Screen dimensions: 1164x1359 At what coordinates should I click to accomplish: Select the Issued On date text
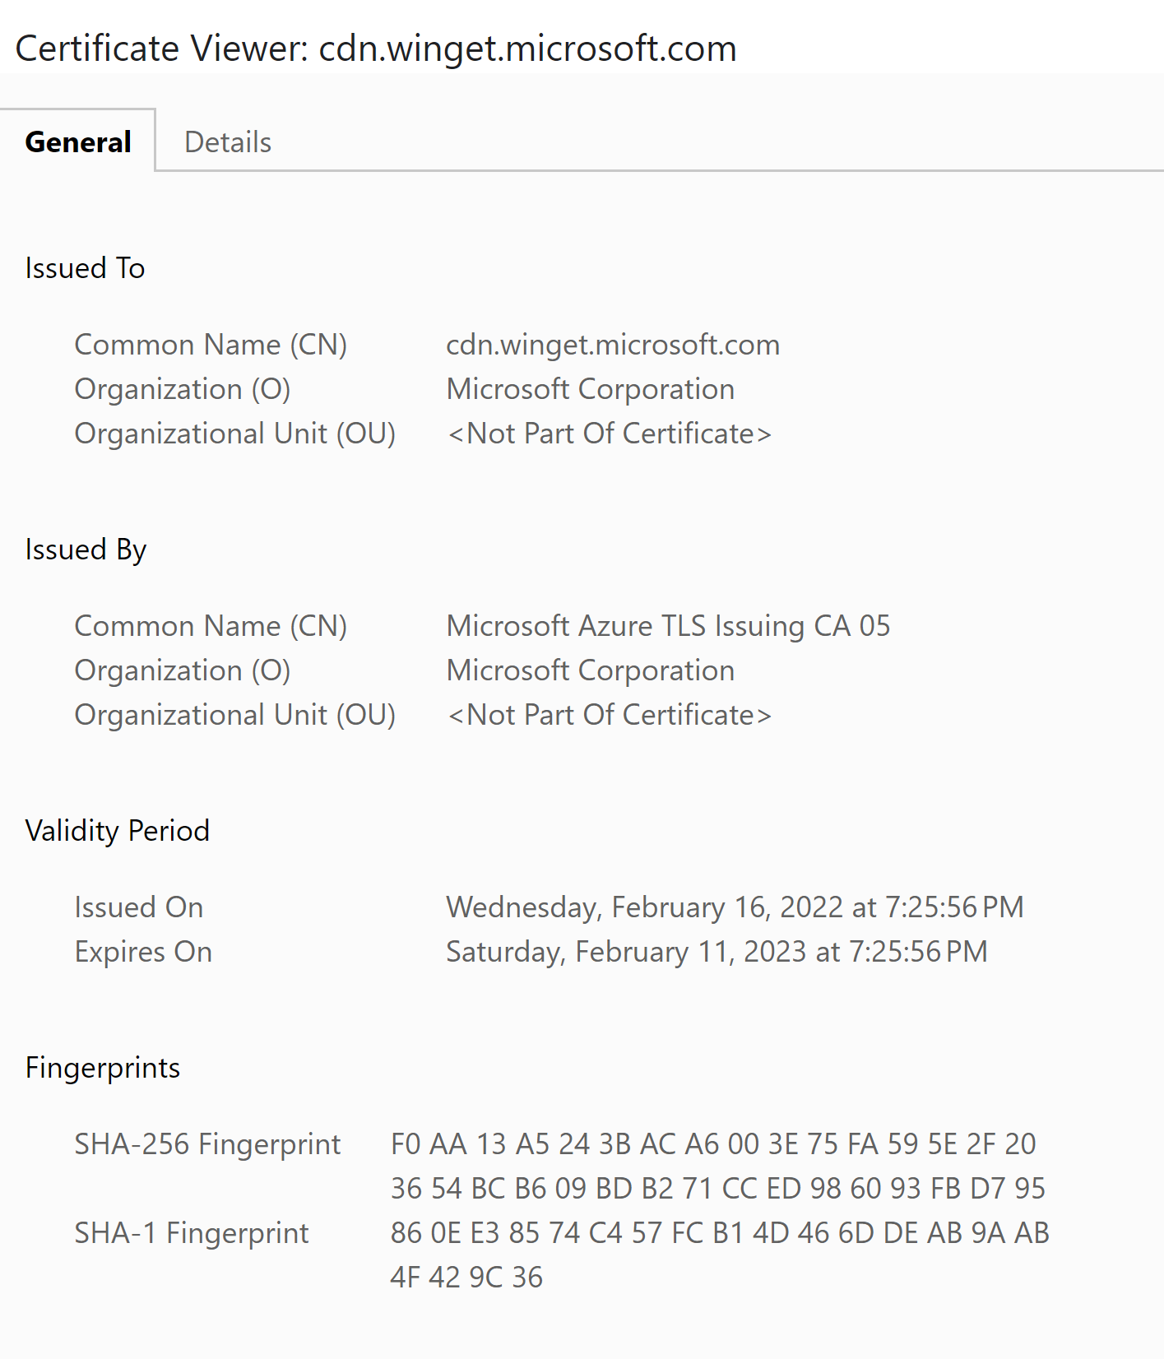(x=735, y=907)
